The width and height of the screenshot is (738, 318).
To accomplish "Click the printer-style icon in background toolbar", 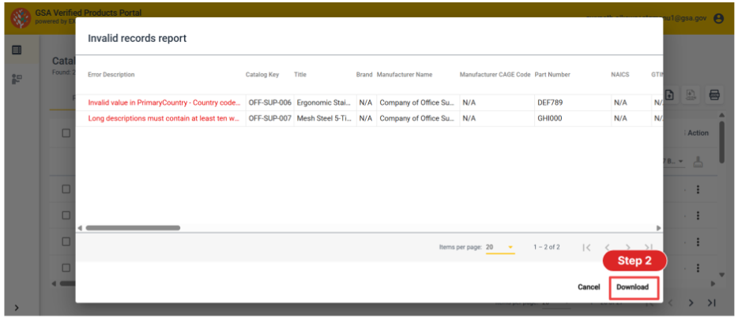I will 714,95.
